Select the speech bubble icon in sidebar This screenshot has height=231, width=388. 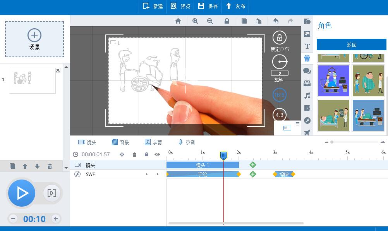[307, 71]
